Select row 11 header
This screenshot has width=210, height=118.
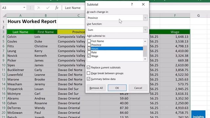[3, 70]
